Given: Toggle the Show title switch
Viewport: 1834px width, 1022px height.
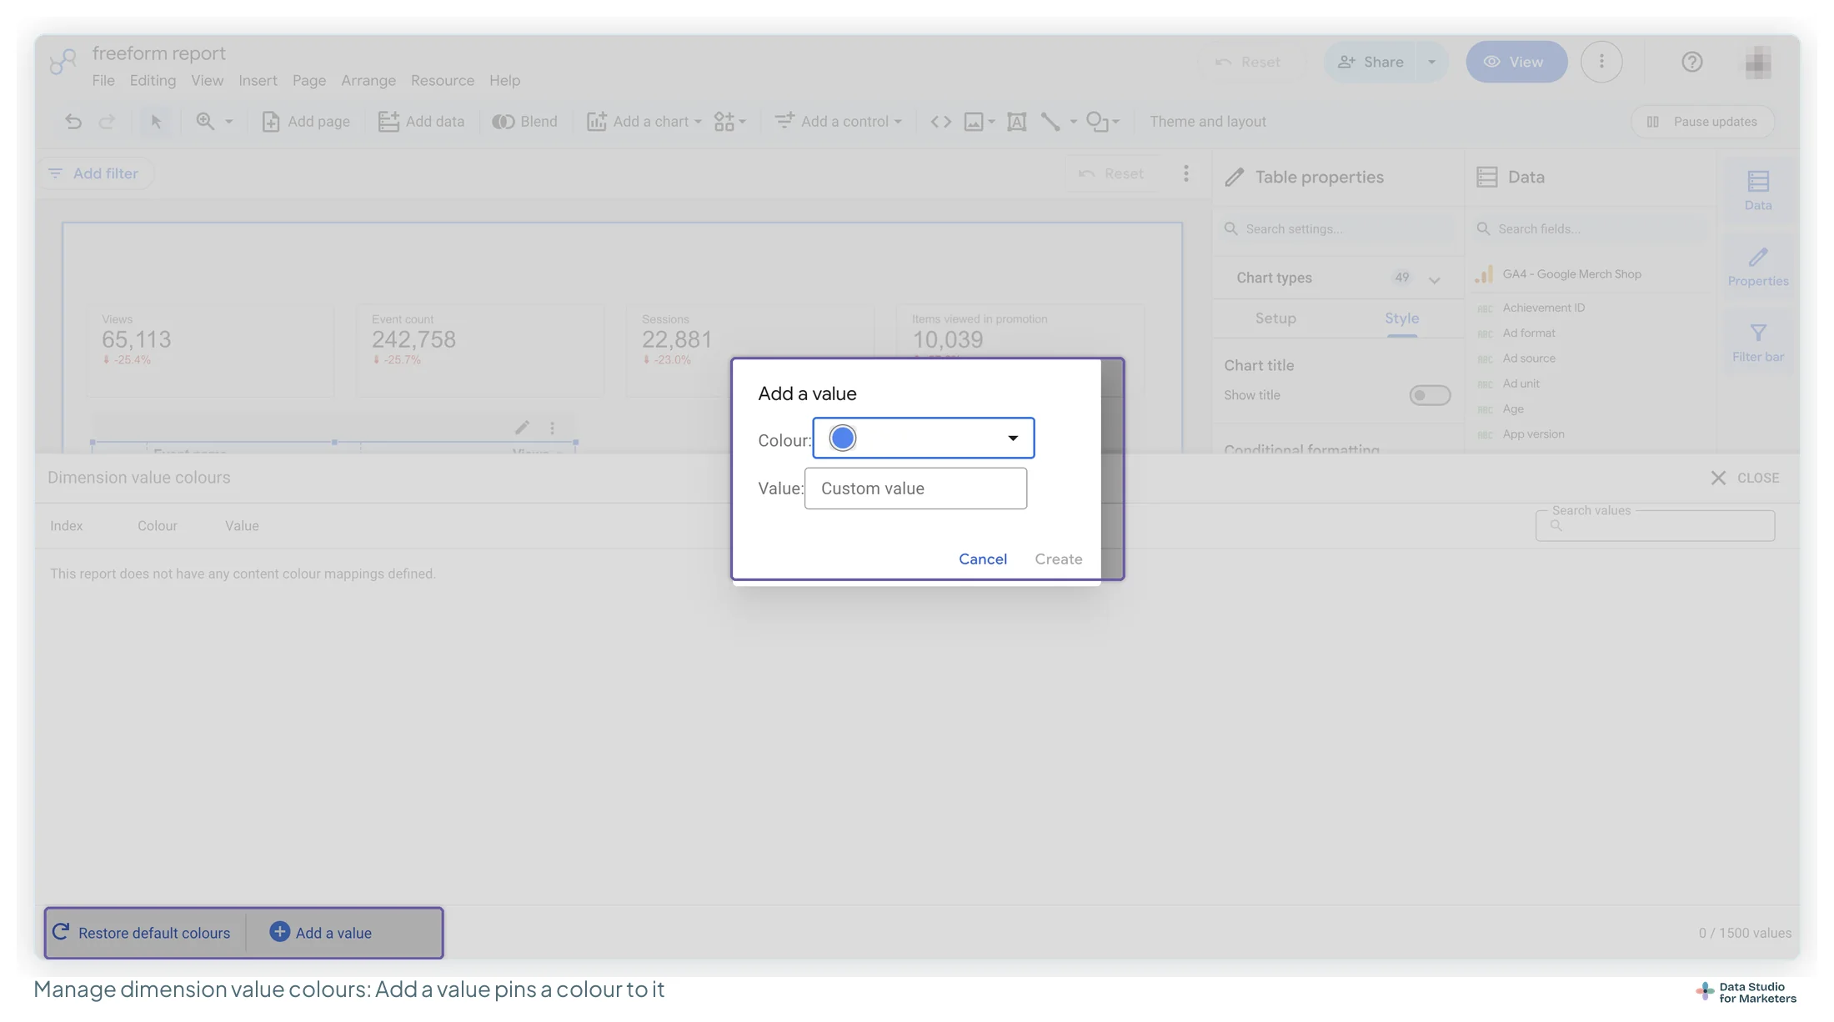Looking at the screenshot, I should coord(1430,395).
